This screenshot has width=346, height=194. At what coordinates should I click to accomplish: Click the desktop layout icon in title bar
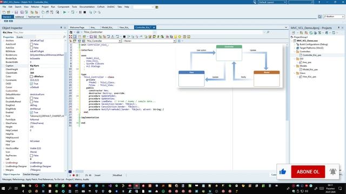[255, 2]
